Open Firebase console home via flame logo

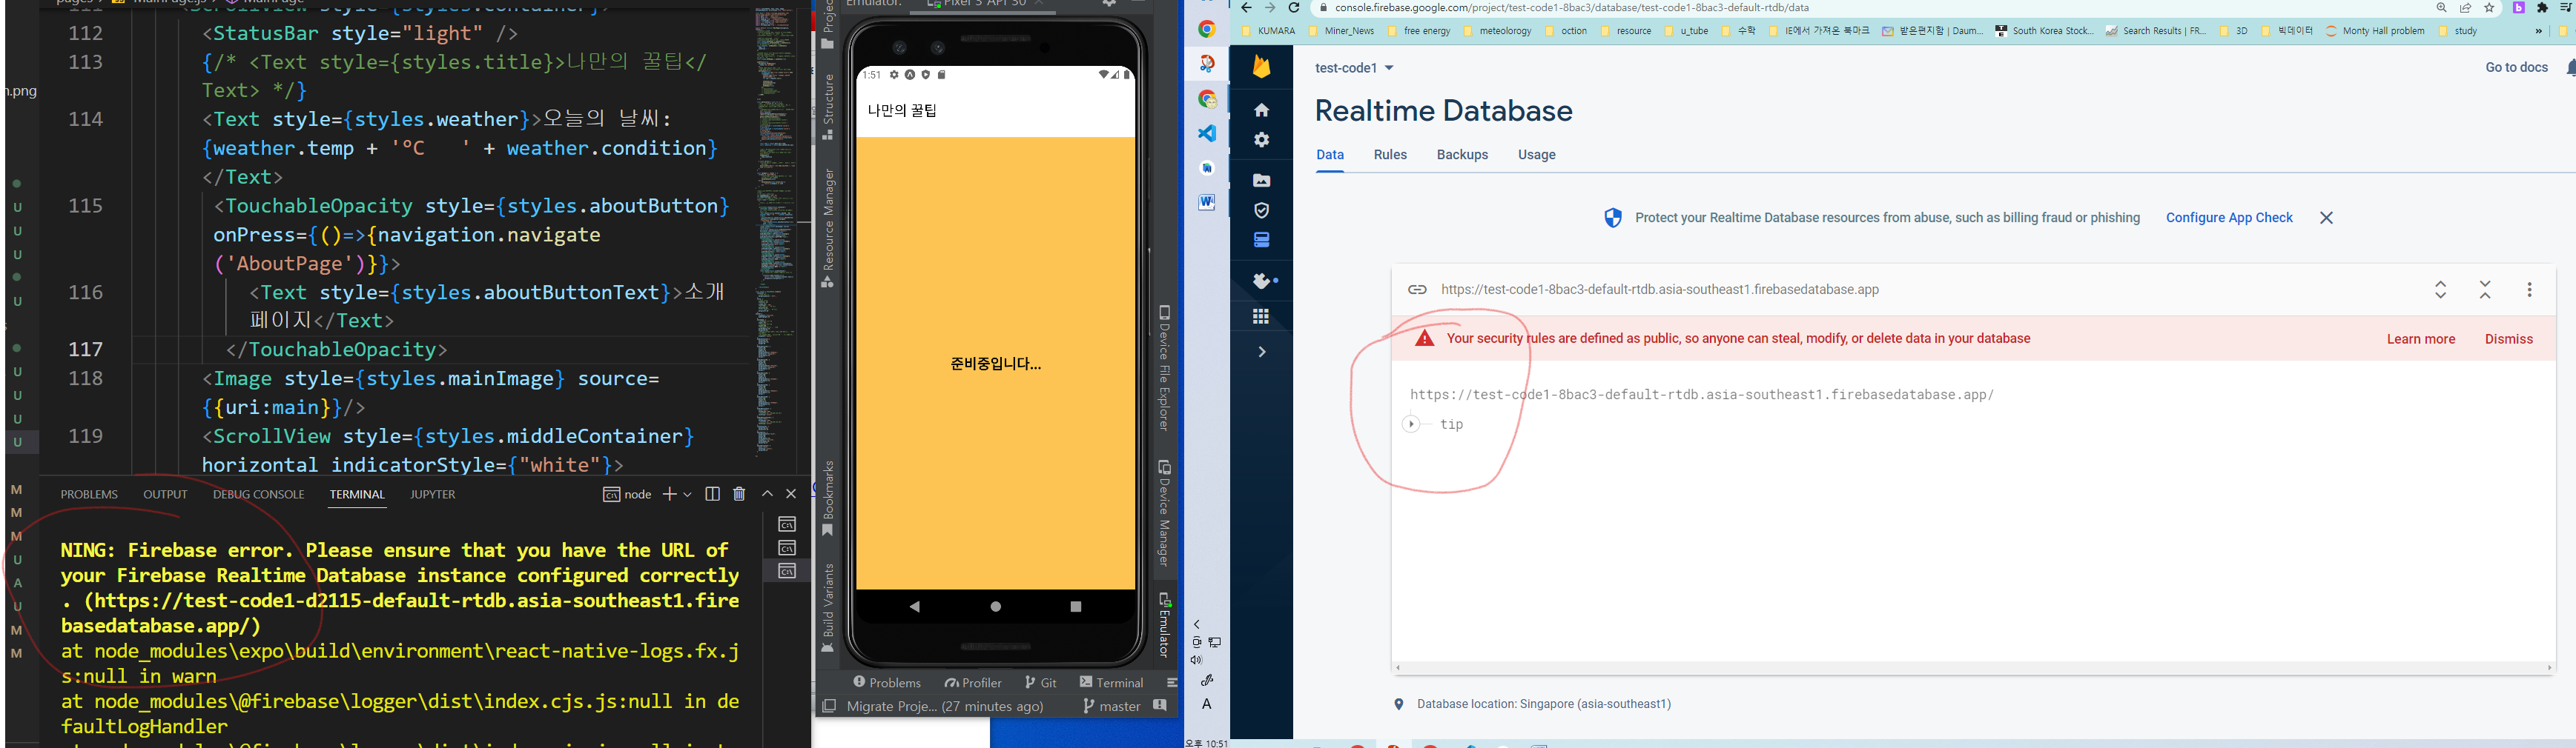click(1261, 67)
